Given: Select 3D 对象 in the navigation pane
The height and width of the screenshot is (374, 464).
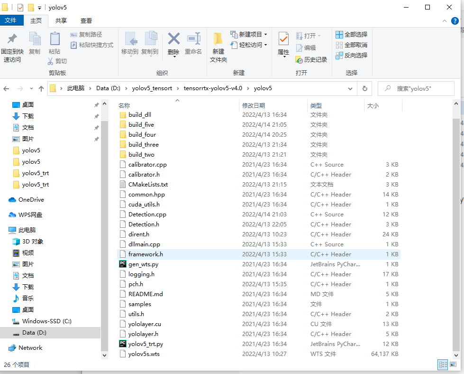Looking at the screenshot, I should coord(28,242).
